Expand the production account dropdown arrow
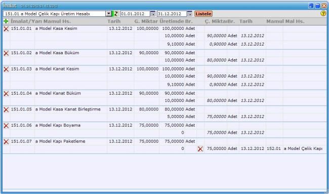 click(x=109, y=14)
